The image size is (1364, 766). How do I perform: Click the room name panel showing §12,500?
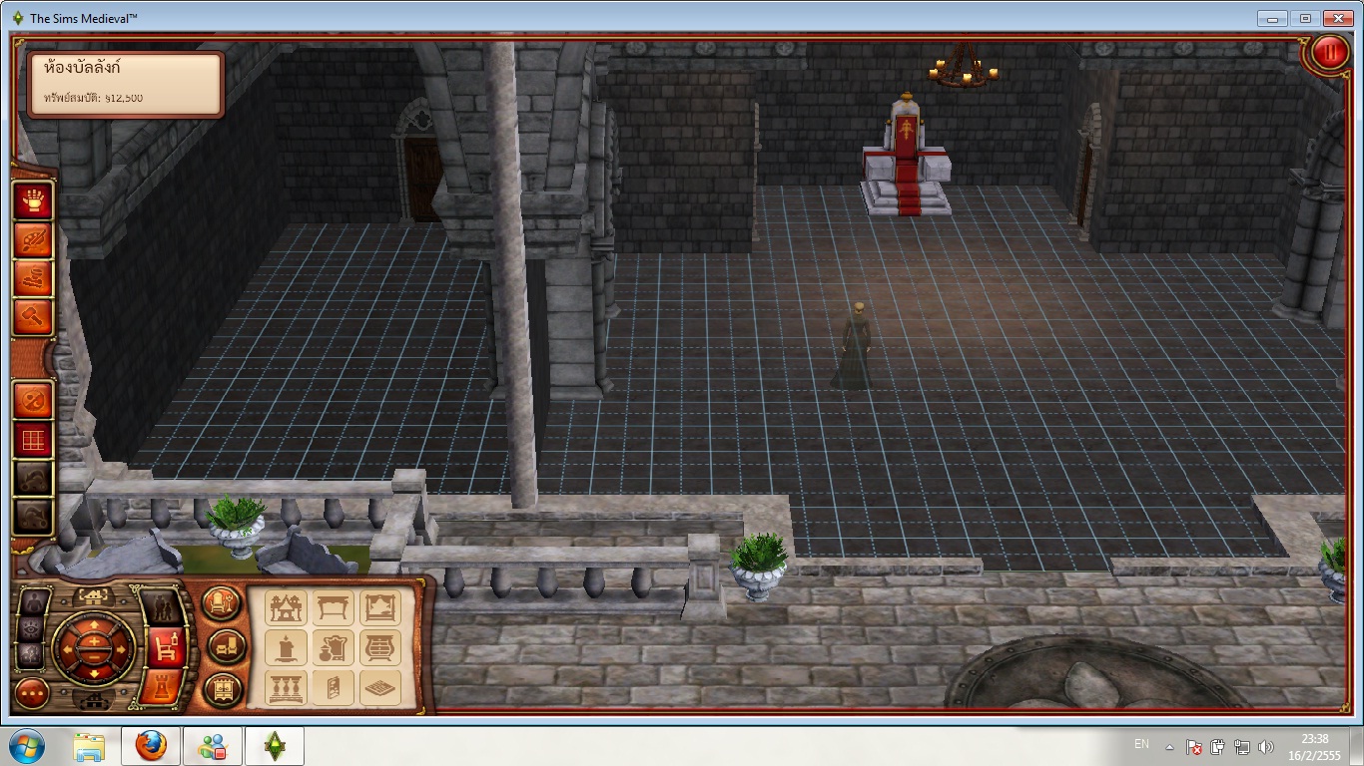125,84
